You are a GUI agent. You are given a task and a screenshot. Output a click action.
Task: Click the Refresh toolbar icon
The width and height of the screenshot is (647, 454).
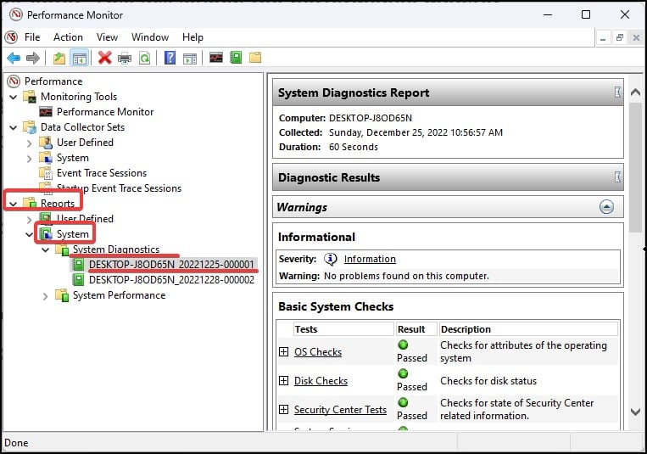[145, 58]
